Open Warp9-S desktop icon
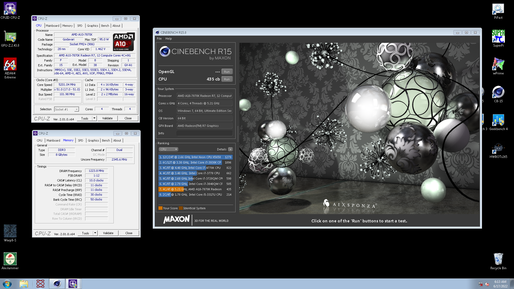 [10, 233]
